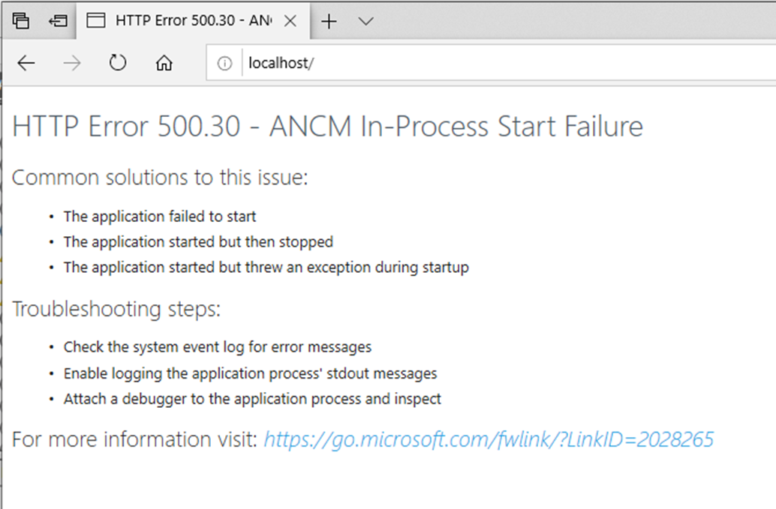Click the Check the system event log item
Viewport: 776px width, 509px height.
point(217,347)
